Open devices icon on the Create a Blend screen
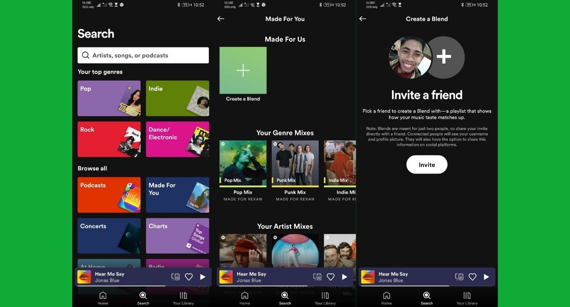This screenshot has height=307, width=570. pos(459,277)
